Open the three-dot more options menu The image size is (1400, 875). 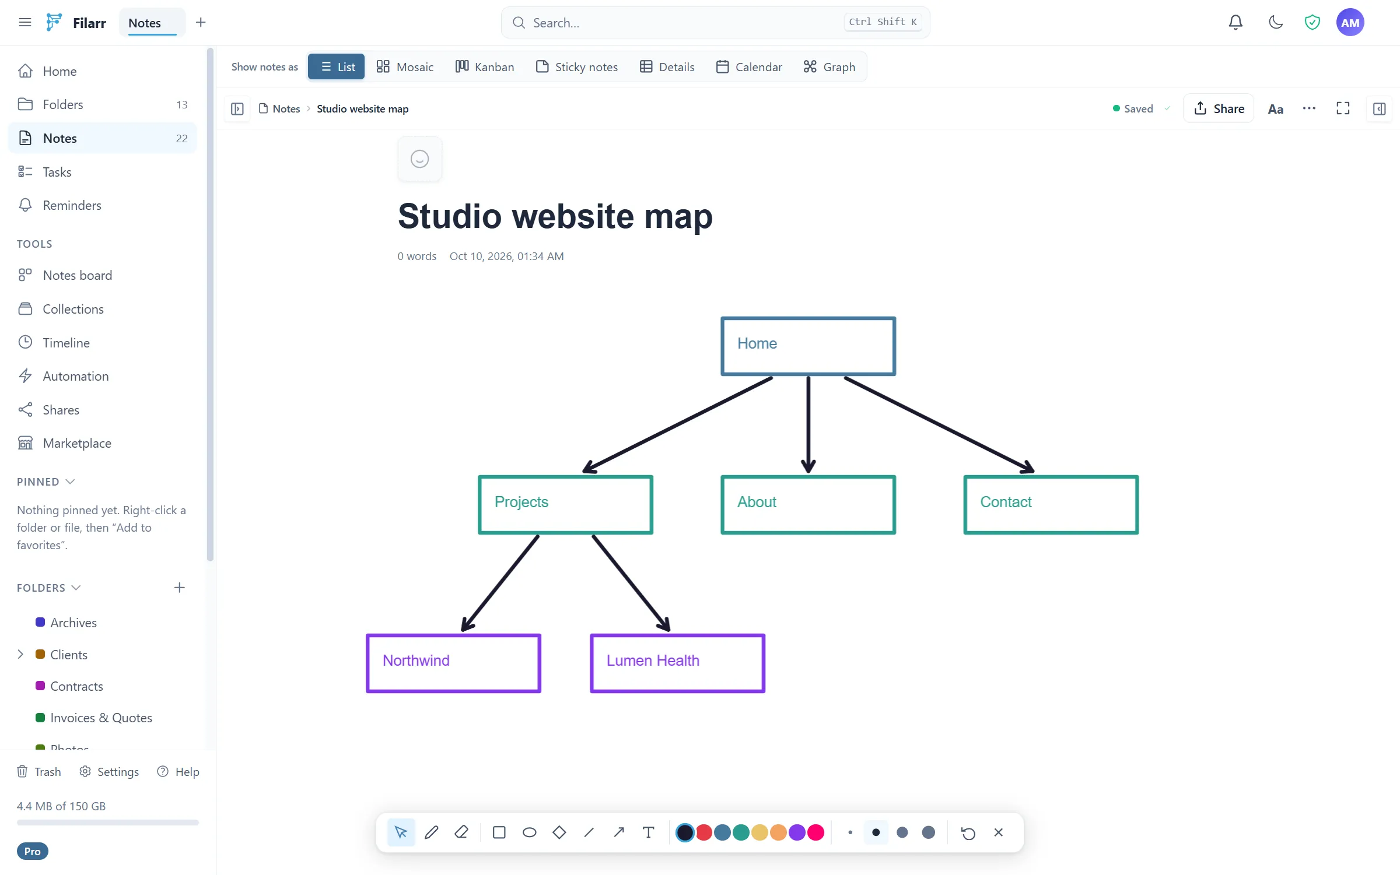pos(1309,108)
